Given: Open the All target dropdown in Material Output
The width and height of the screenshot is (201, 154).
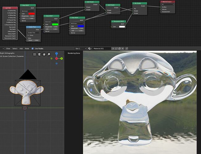Looking at the screenshot, I should coord(168,4).
